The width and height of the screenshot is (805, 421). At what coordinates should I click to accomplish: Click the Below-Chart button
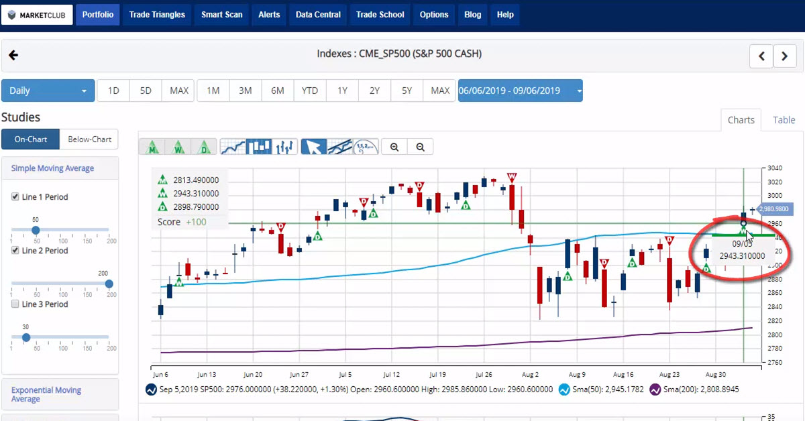coord(89,139)
